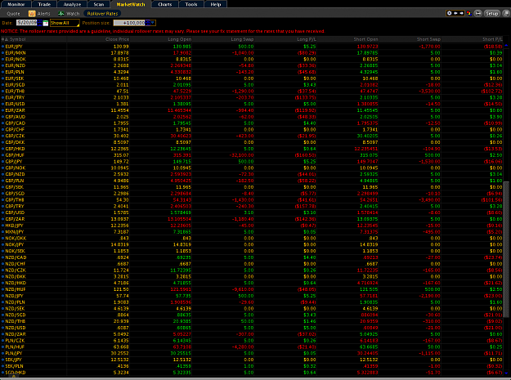This screenshot has height=380, width=511.
Task: Open the Watch sub-tab
Action: click(x=73, y=14)
